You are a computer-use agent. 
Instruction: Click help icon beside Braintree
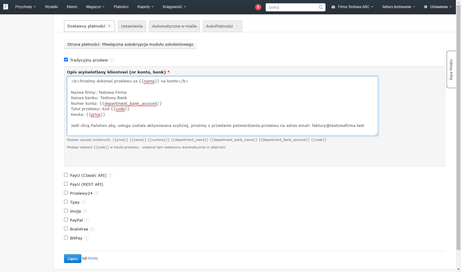(92, 229)
